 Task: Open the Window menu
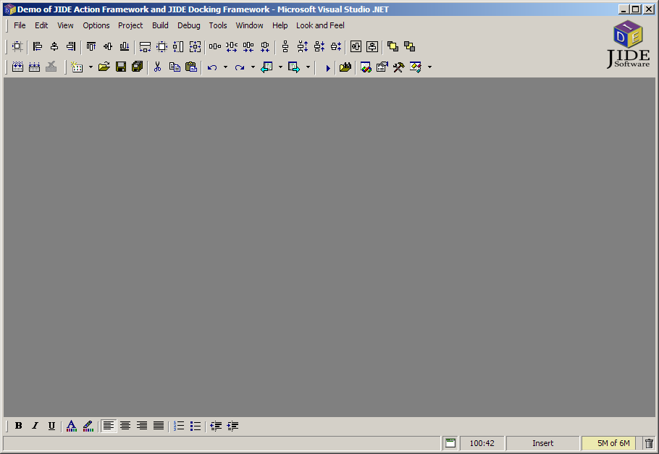[249, 25]
